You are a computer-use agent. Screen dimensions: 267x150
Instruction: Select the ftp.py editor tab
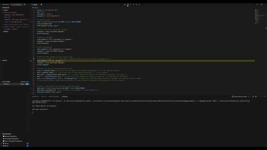[35, 5]
